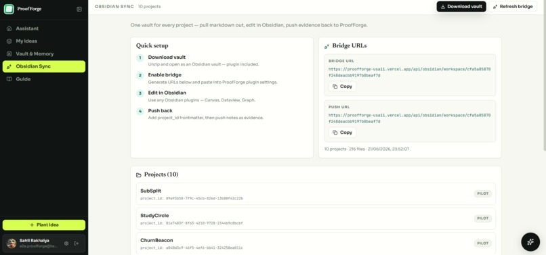Image resolution: width=546 pixels, height=255 pixels.
Task: Open user settings gear icon
Action: point(66,244)
